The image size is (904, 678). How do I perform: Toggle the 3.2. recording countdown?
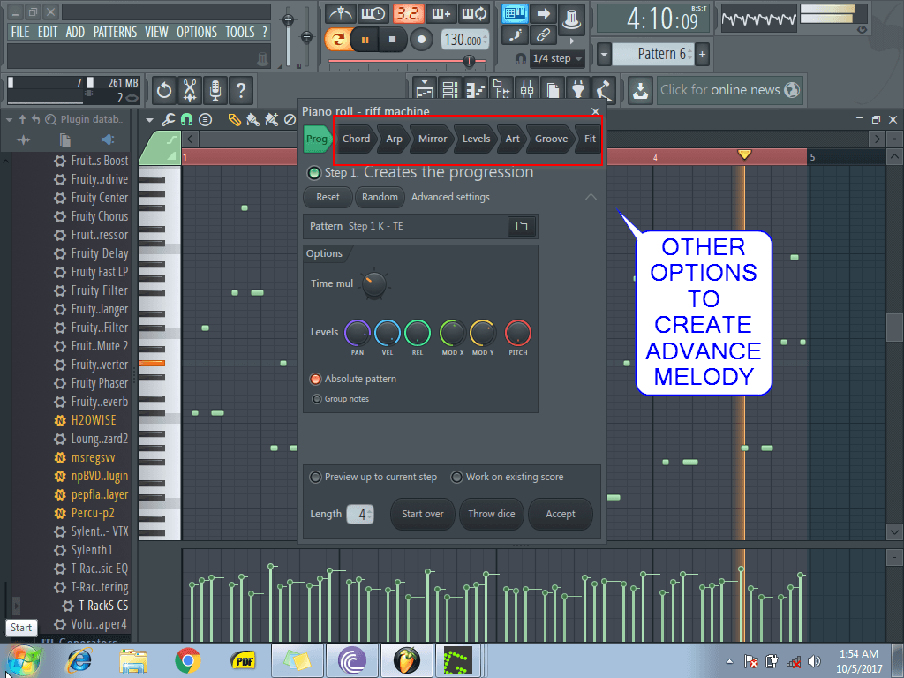408,13
